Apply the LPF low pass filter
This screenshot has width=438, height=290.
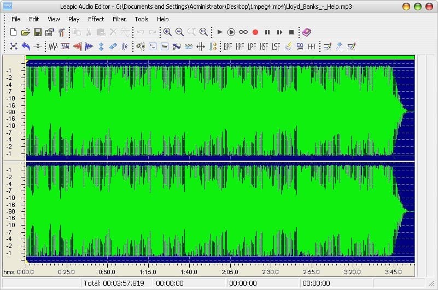tap(252, 46)
